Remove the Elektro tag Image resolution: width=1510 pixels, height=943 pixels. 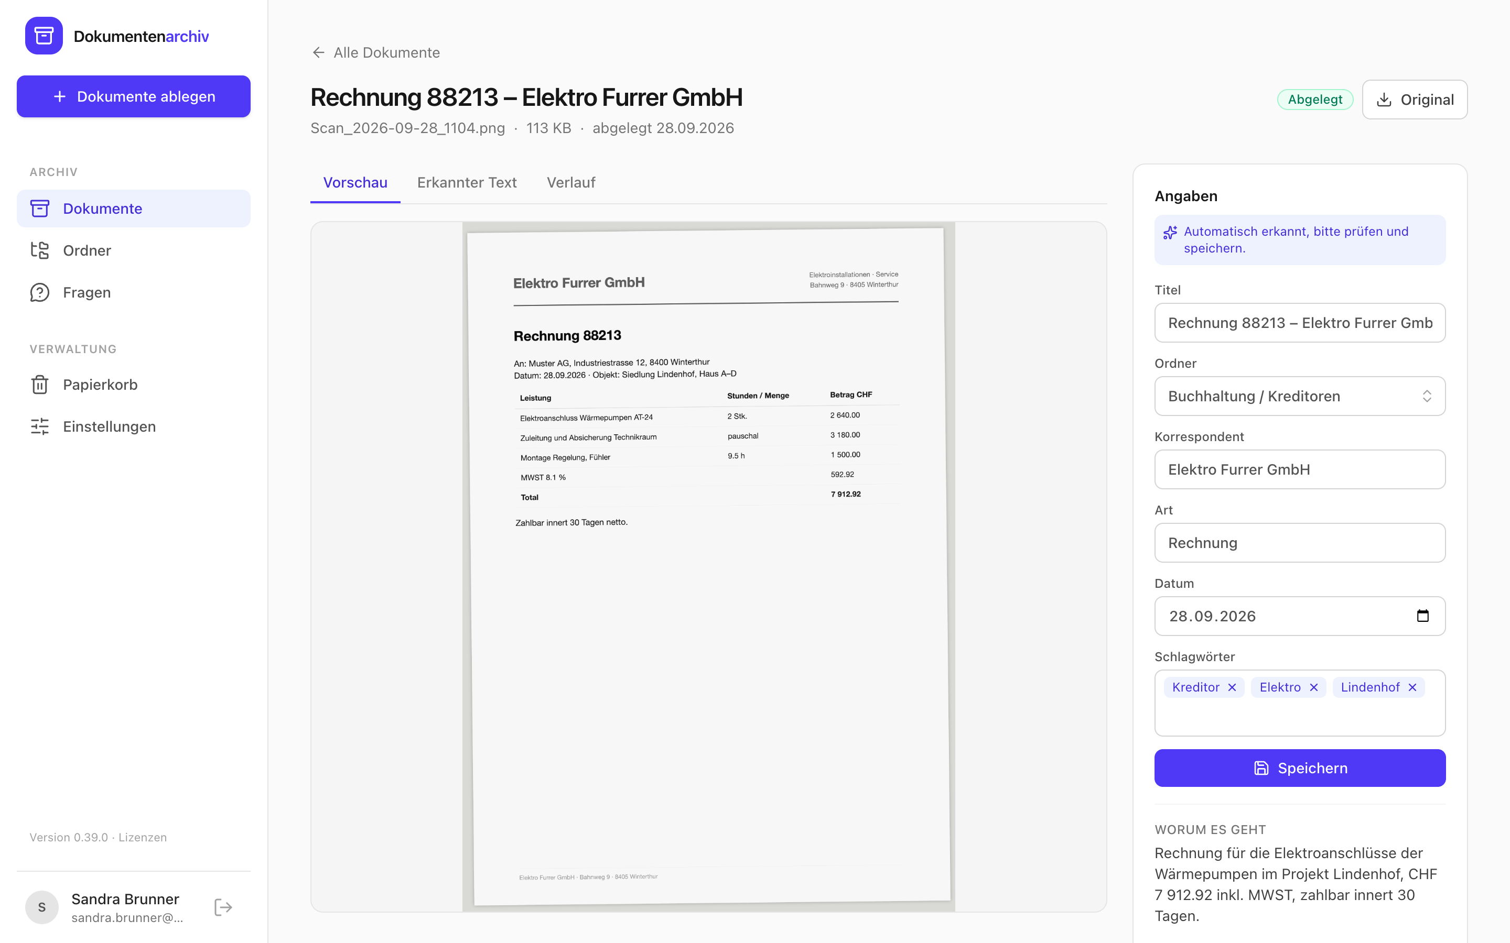[x=1313, y=687]
